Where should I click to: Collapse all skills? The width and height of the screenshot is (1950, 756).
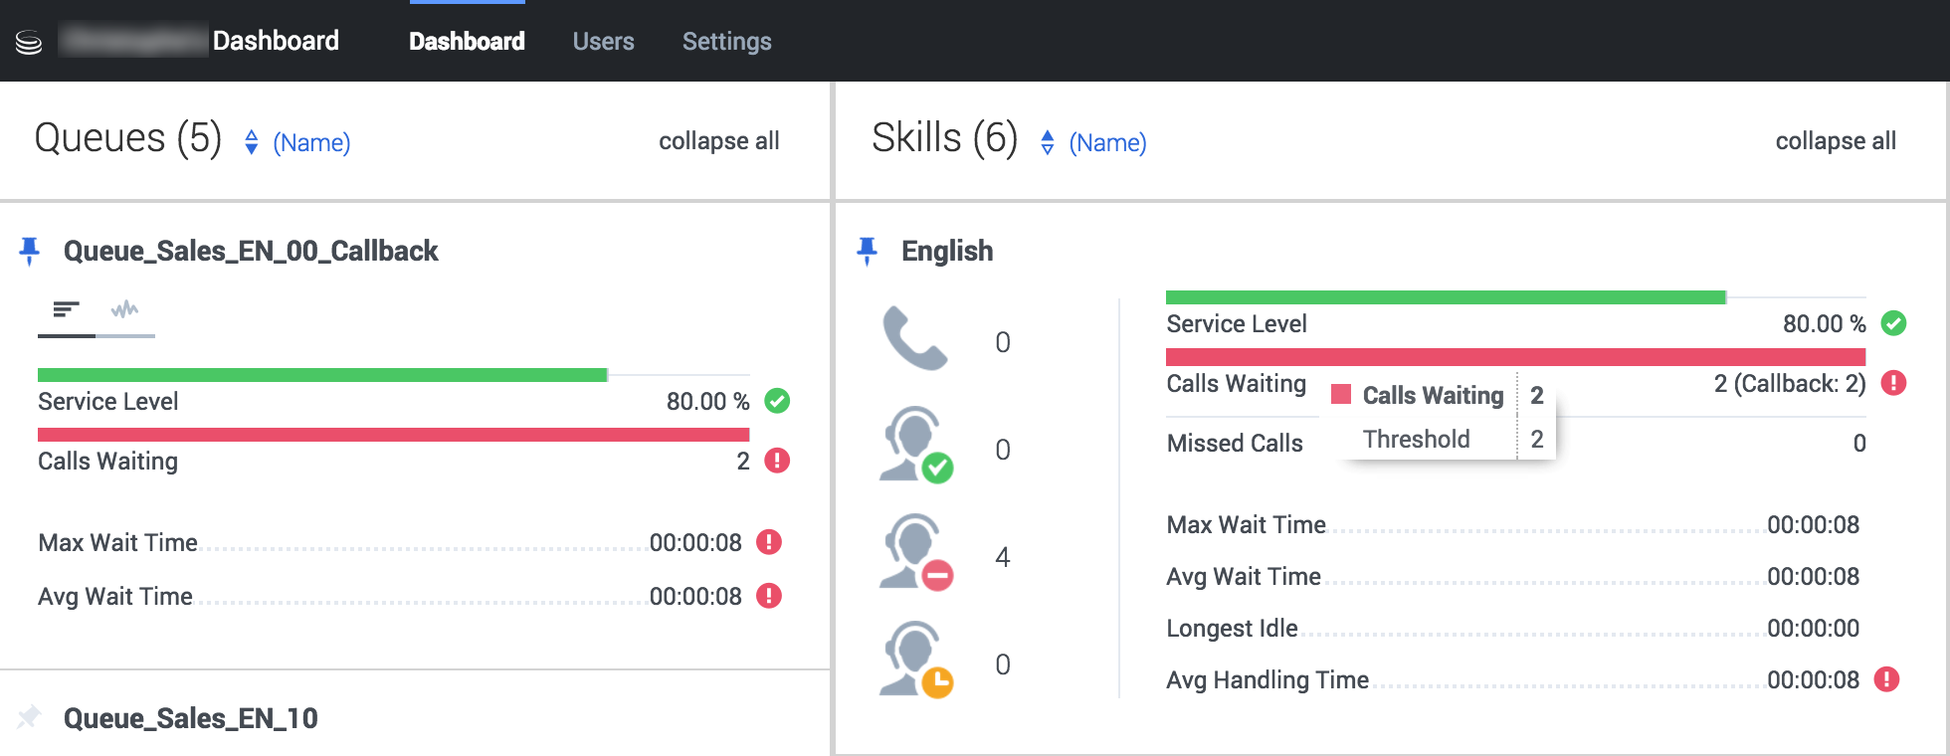pos(1836,141)
